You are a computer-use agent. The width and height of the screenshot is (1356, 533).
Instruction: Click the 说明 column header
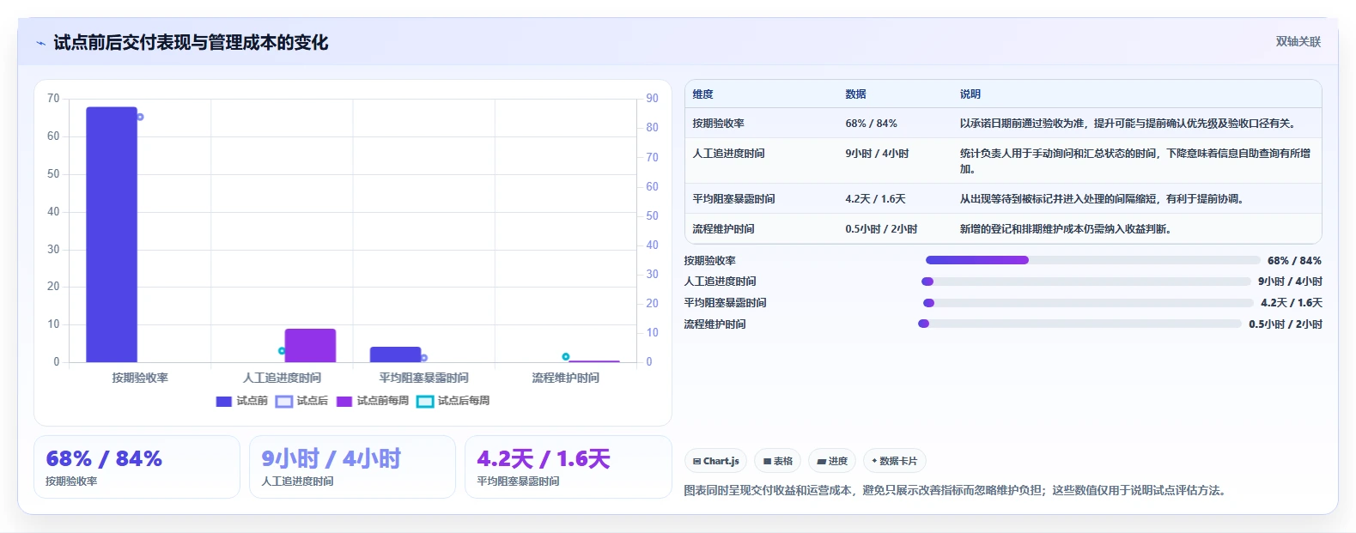pyautogui.click(x=970, y=94)
